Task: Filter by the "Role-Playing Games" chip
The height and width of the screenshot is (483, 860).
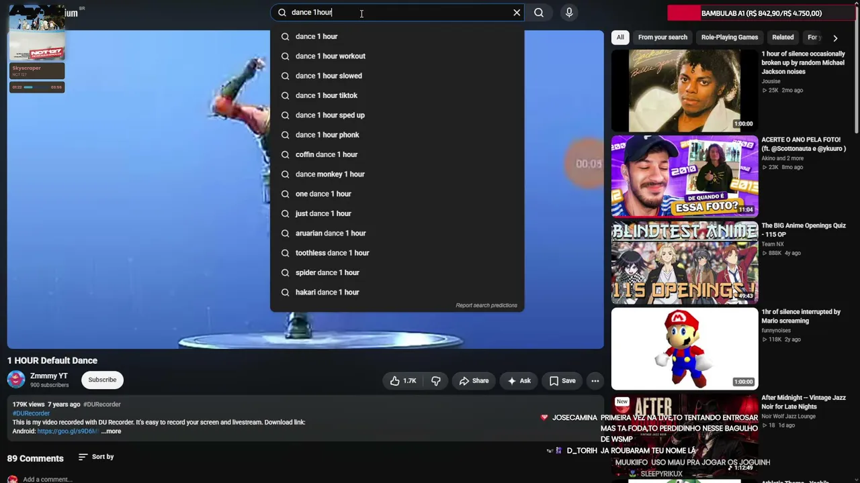Action: tap(730, 38)
